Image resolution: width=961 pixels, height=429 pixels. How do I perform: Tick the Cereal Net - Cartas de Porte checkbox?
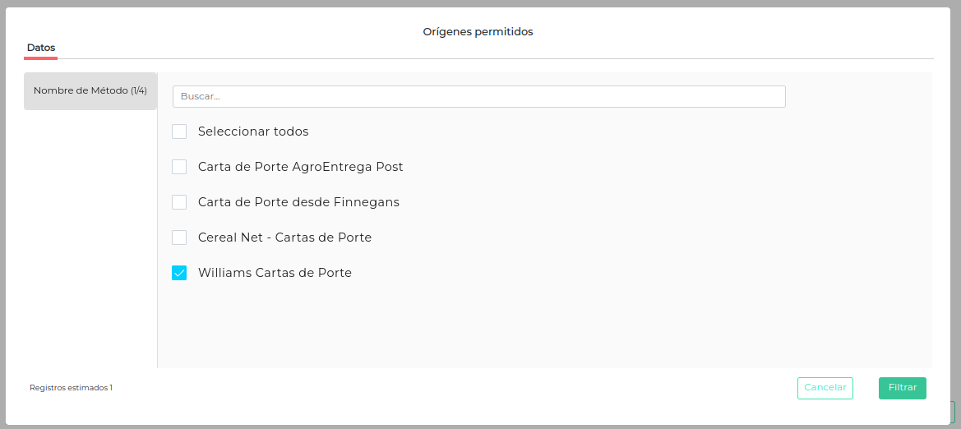(179, 238)
